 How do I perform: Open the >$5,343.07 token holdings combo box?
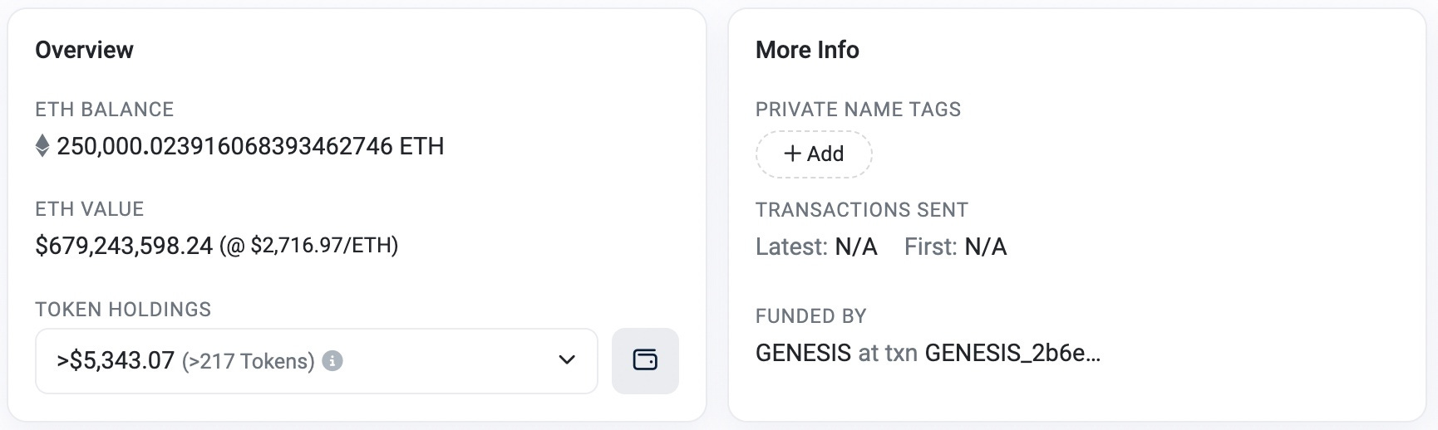click(x=317, y=361)
